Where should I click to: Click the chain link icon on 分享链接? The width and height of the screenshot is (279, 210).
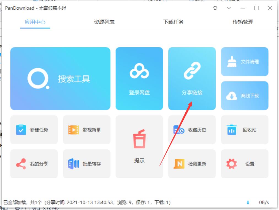coord(192,70)
